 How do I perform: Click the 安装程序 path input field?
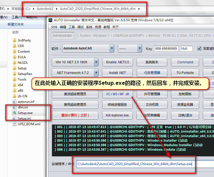[143, 164]
